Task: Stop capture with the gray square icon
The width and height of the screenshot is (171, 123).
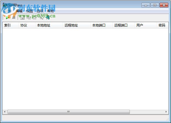Action: pos(14,17)
